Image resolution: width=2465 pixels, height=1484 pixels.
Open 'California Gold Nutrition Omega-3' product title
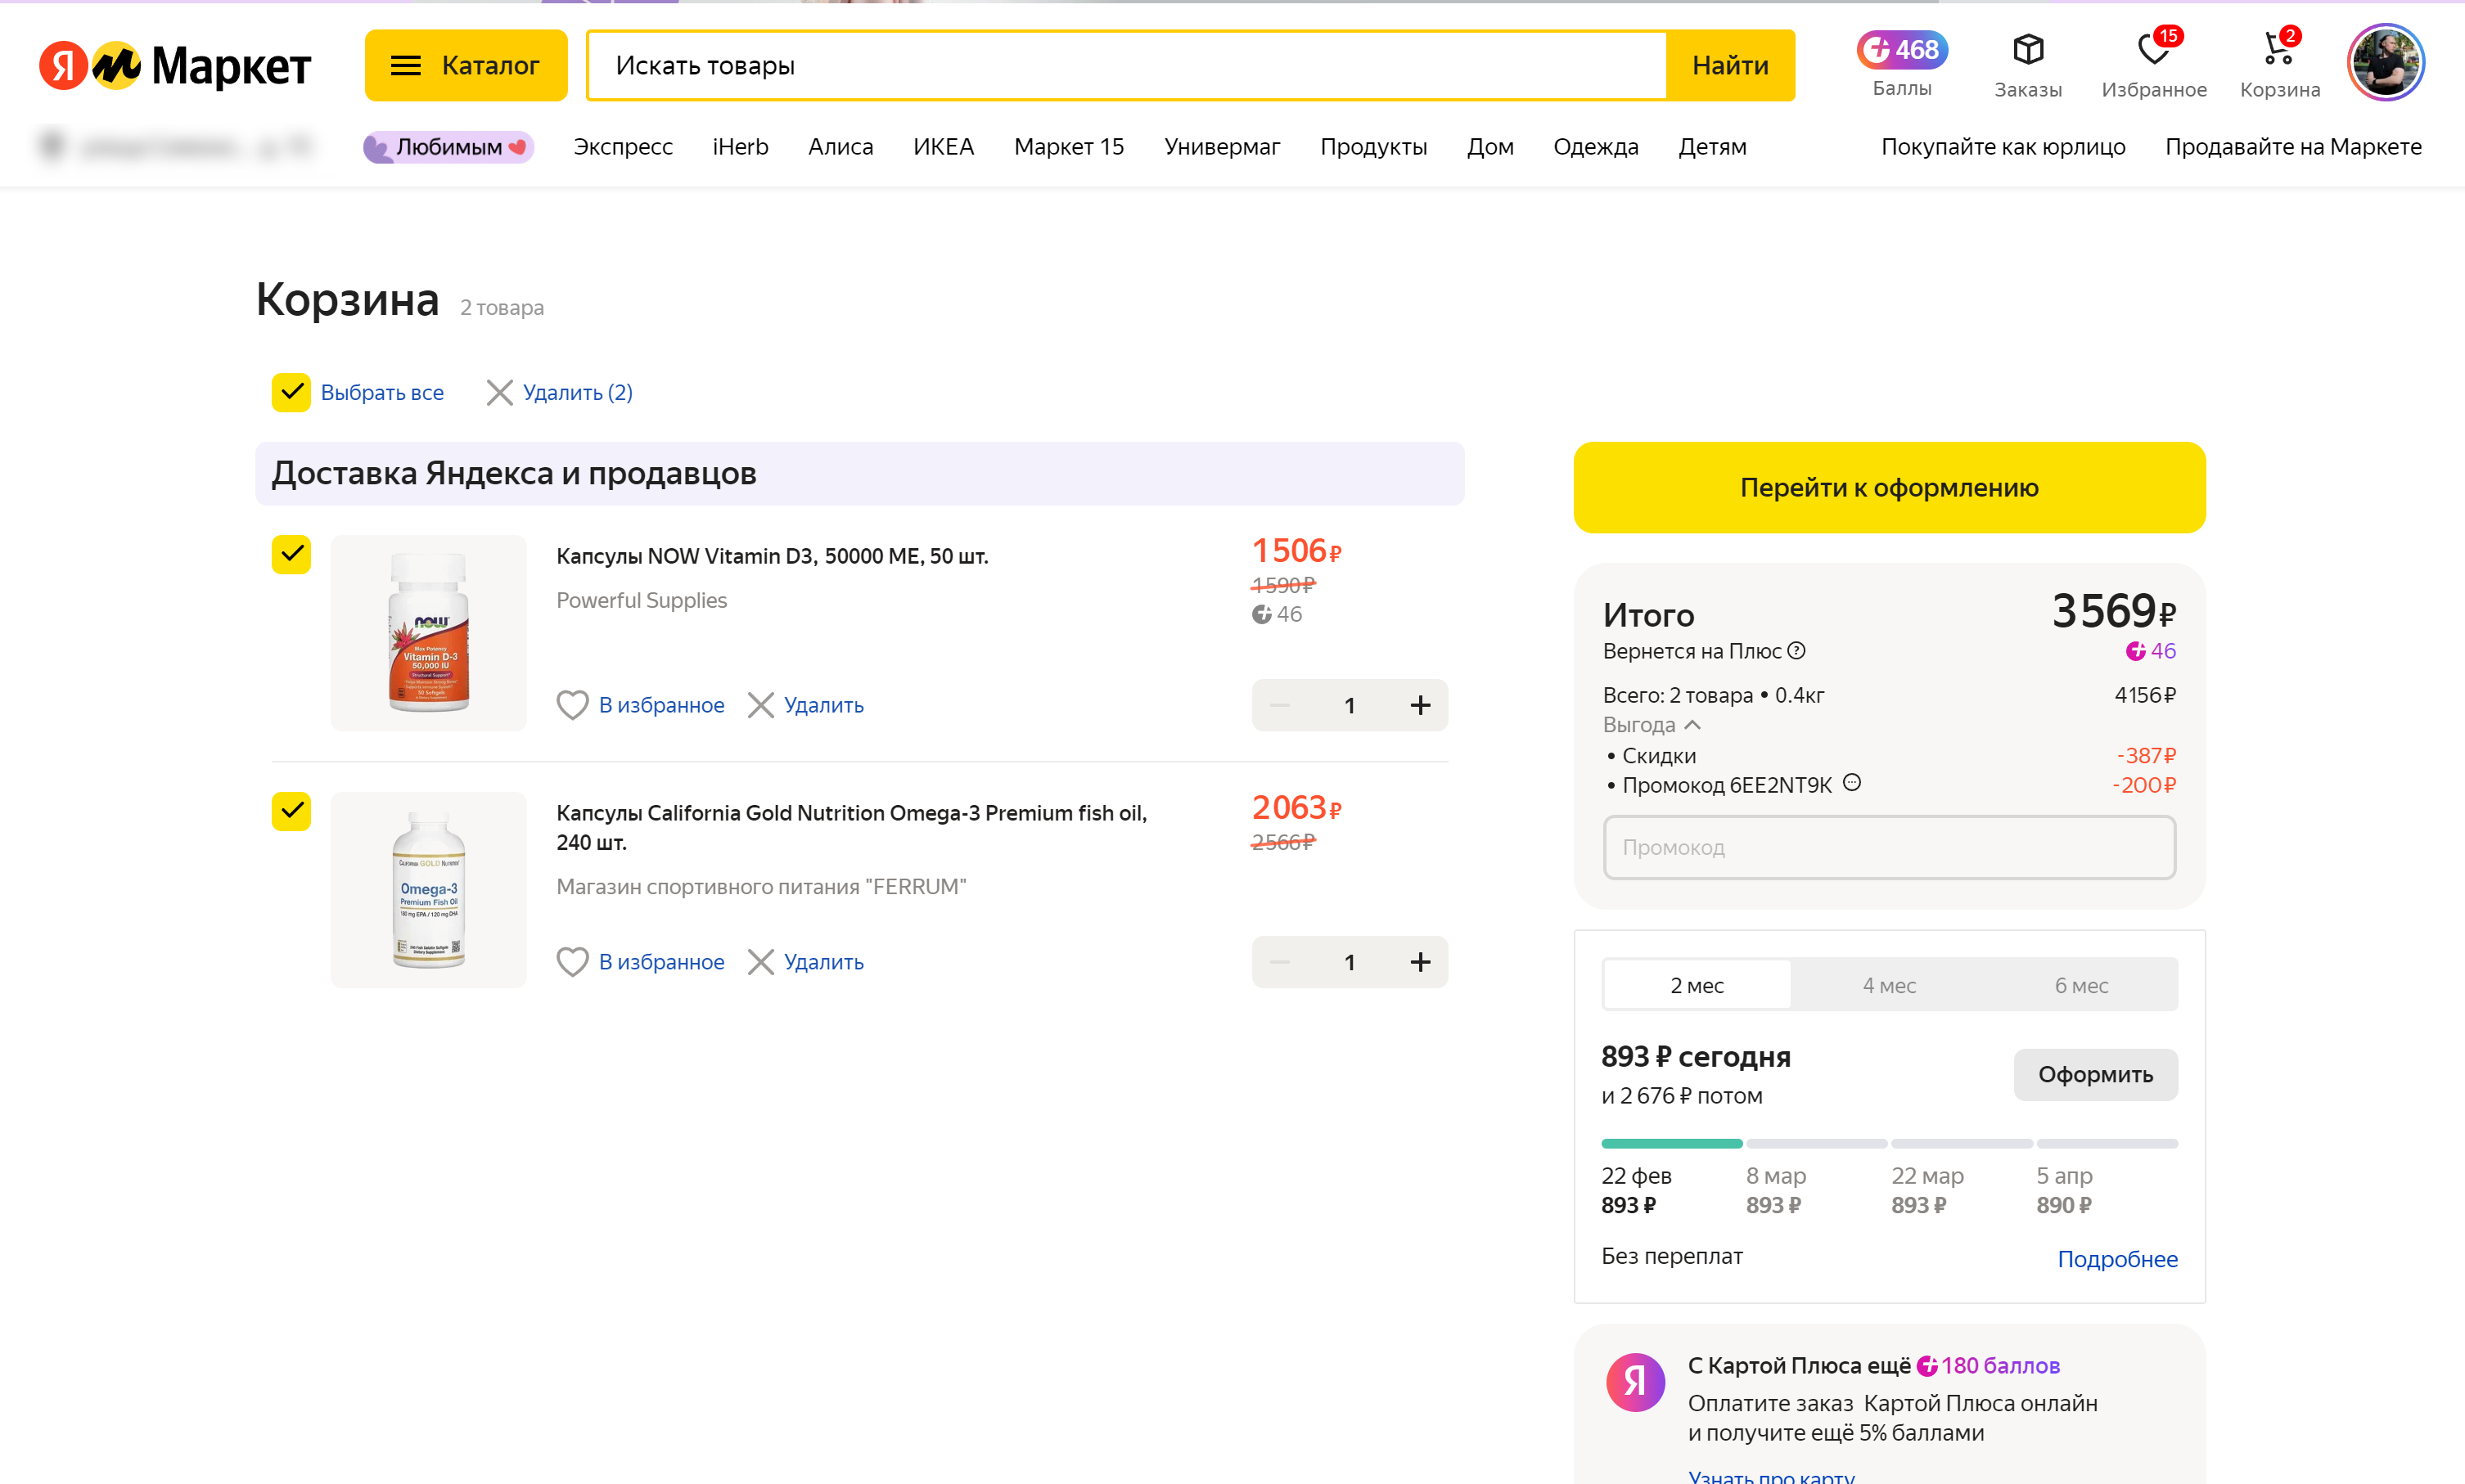(x=851, y=827)
